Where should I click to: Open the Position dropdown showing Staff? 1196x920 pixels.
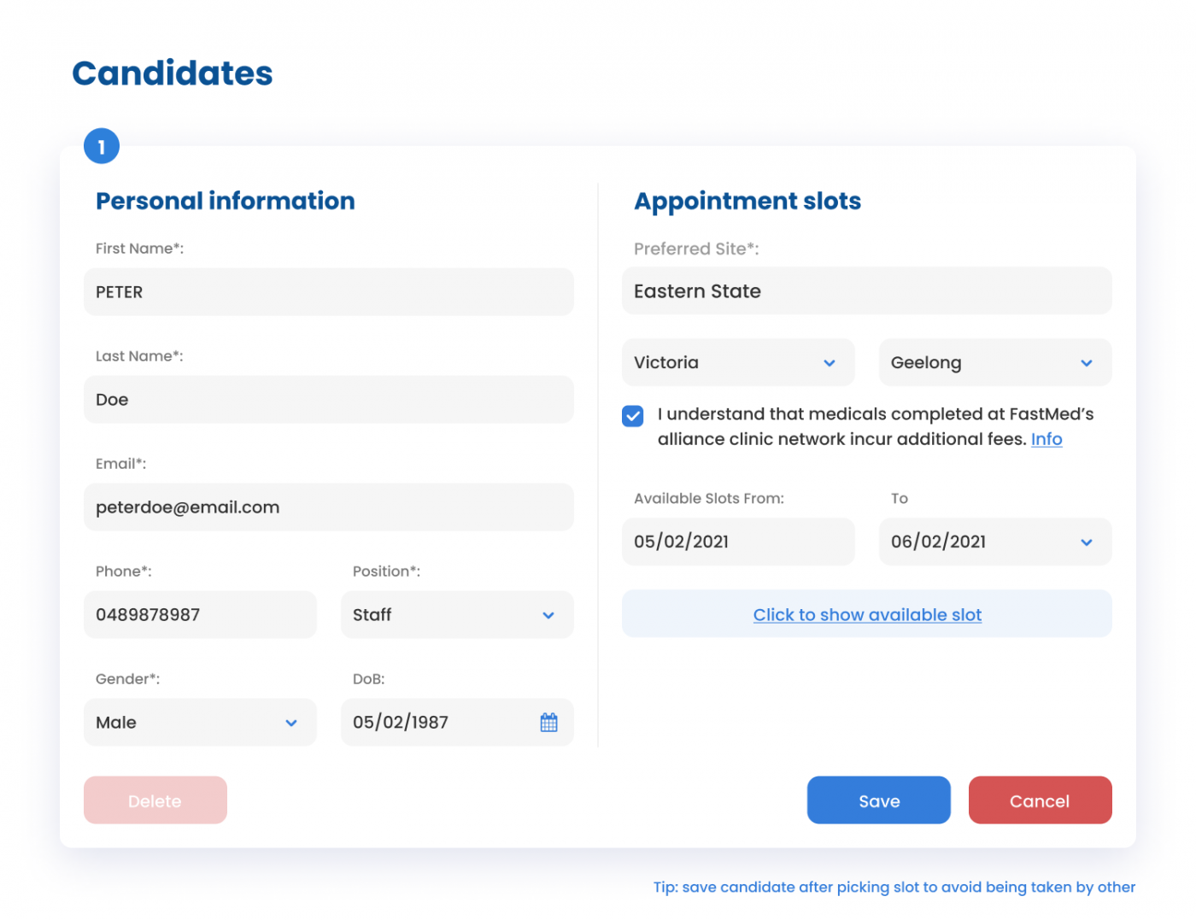click(456, 615)
